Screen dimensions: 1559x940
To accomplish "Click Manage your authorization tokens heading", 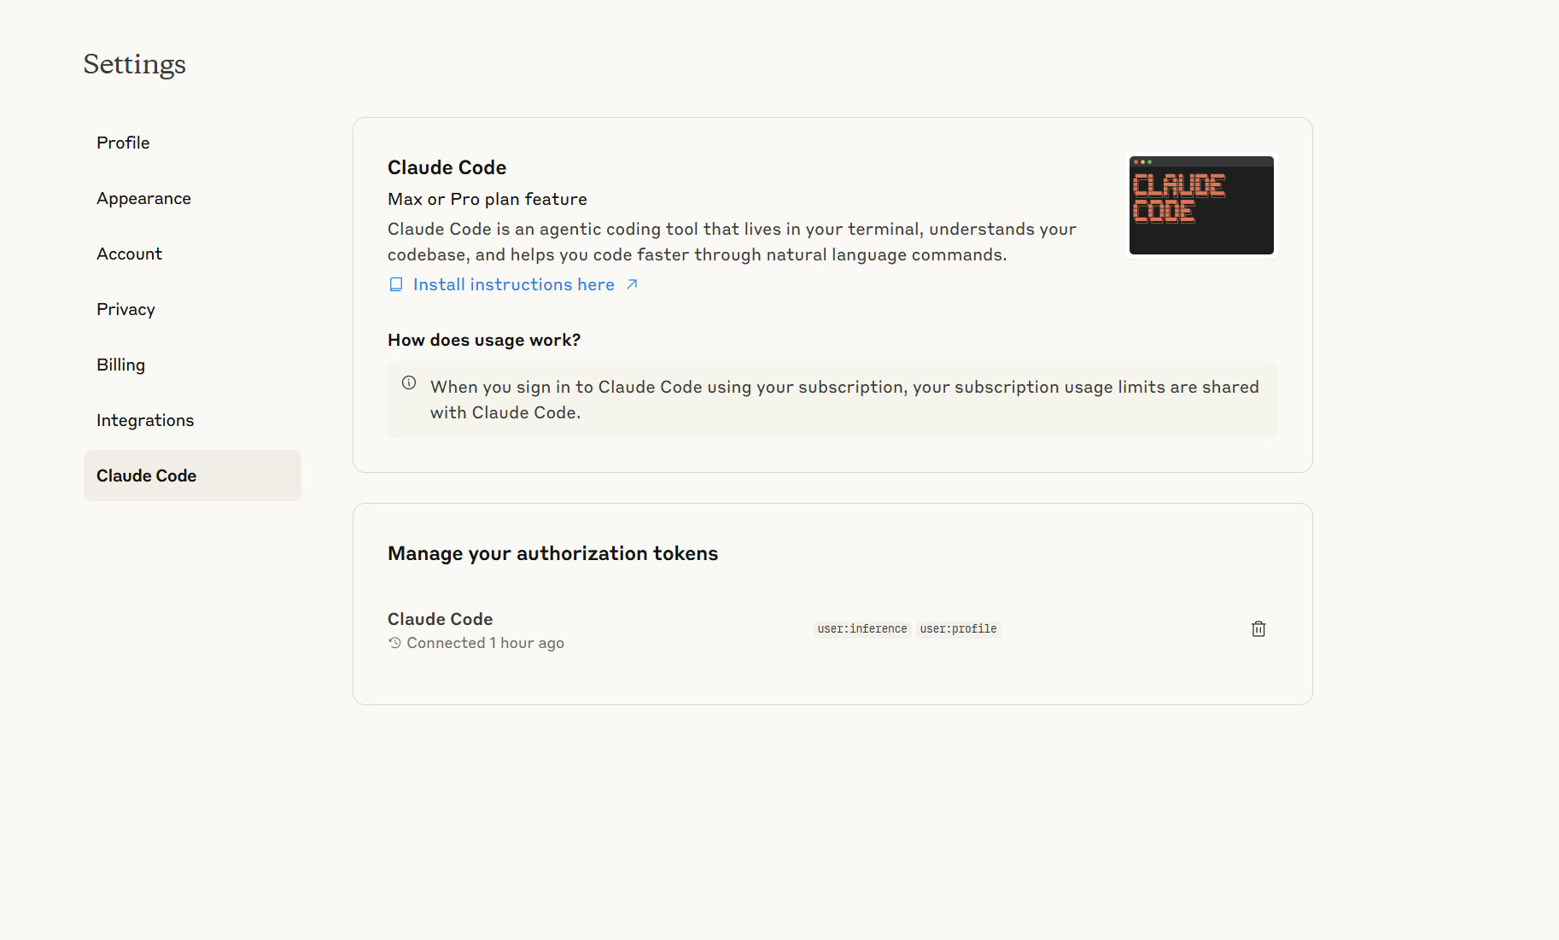I will (x=552, y=553).
